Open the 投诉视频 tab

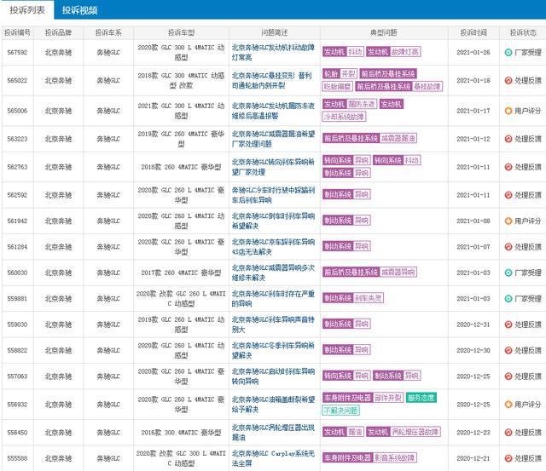coord(79,10)
